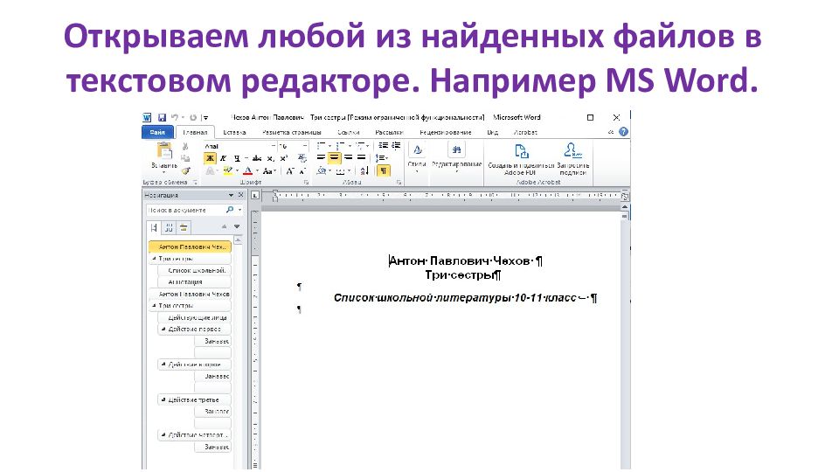Open the Arial font name dropdown
The image size is (839, 472).
coord(274,146)
